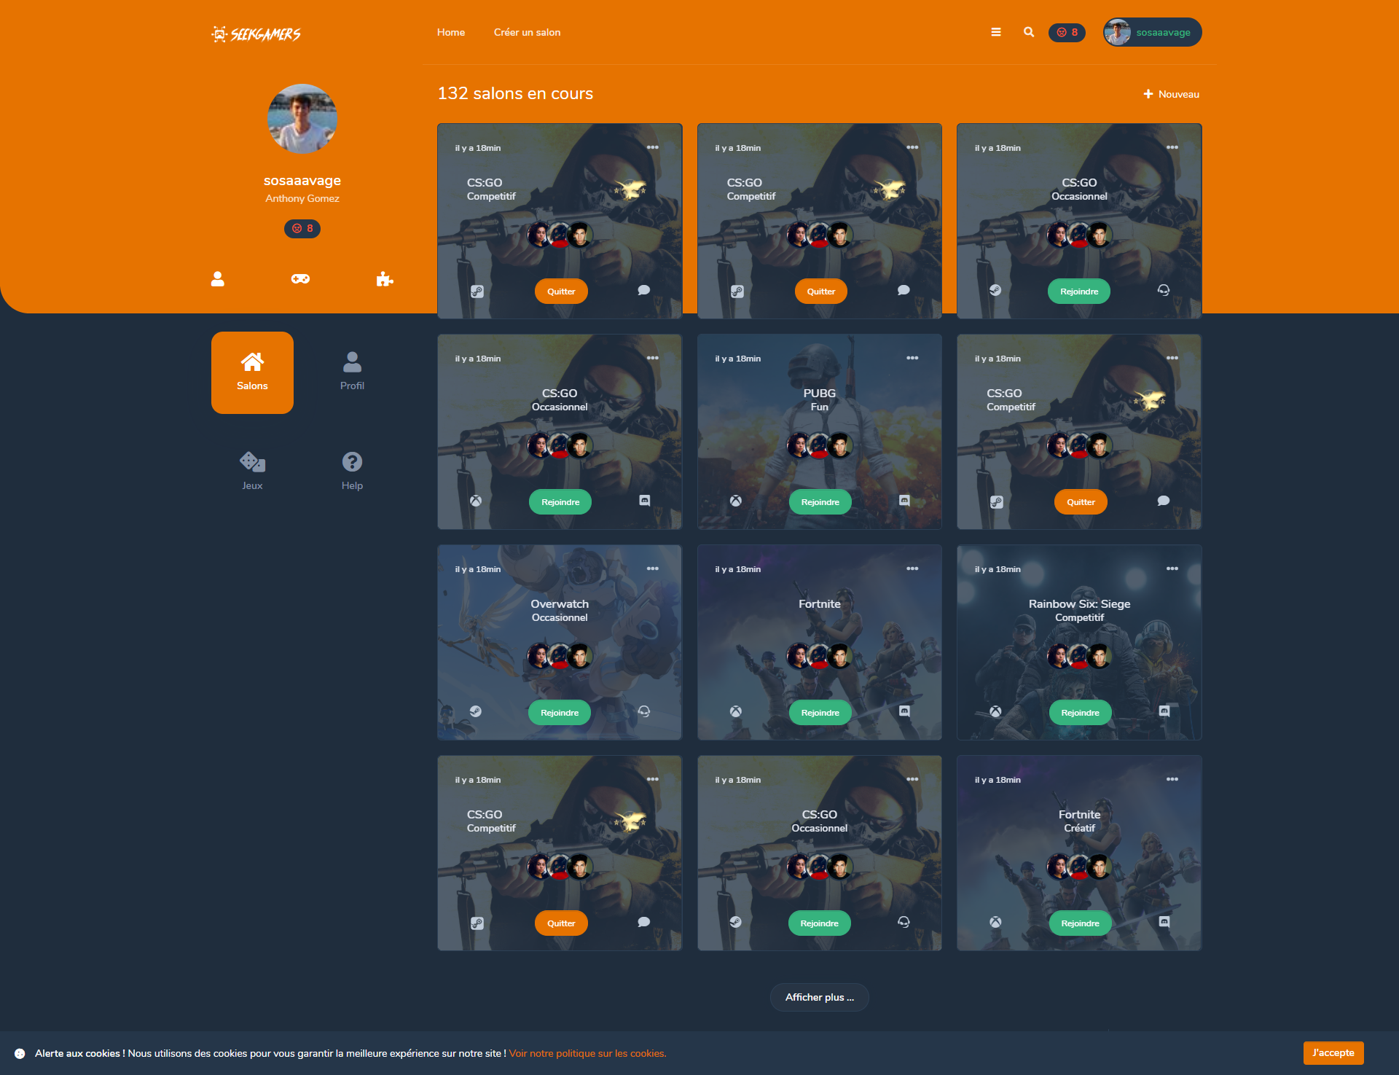This screenshot has height=1075, width=1399.
Task: Click the headset icon on the Overwatch card
Action: (x=644, y=711)
